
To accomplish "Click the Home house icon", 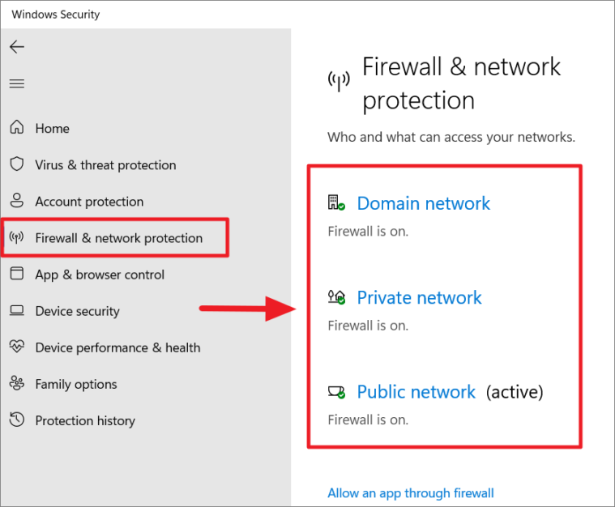I will tap(17, 127).
